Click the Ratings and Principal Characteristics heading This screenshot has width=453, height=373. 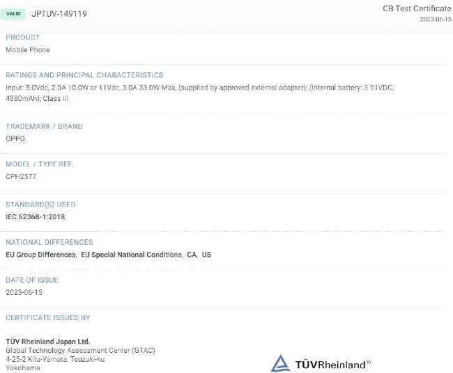click(84, 75)
